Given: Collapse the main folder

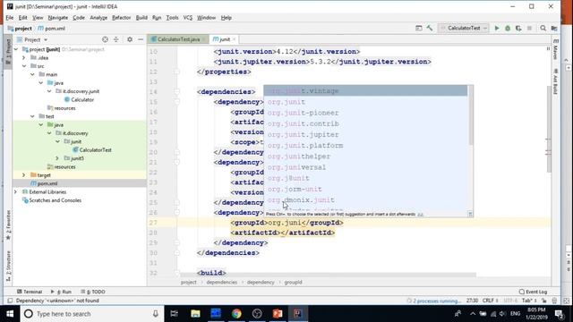Looking at the screenshot, I should 32,74.
